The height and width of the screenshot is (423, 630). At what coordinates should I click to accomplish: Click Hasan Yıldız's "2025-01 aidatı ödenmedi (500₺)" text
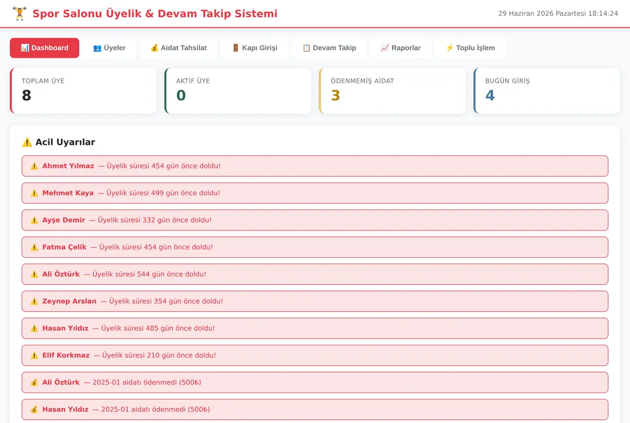click(155, 409)
